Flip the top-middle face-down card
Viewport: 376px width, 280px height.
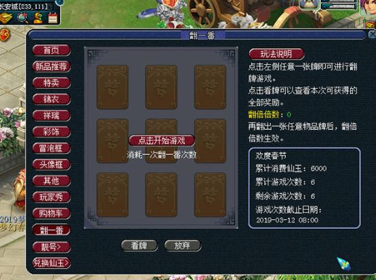[161, 87]
